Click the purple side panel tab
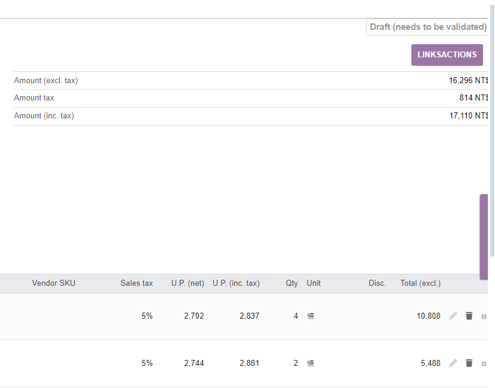 coord(484,237)
